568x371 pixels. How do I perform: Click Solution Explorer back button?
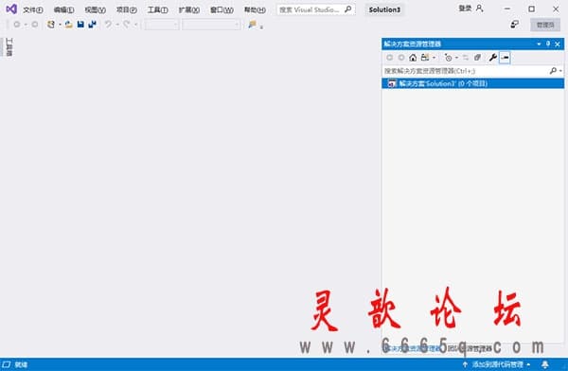coord(389,57)
